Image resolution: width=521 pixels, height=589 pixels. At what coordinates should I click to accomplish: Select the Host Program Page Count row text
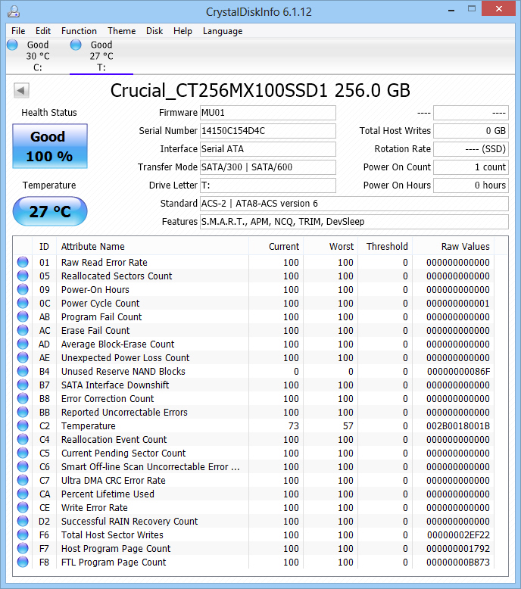tap(116, 548)
